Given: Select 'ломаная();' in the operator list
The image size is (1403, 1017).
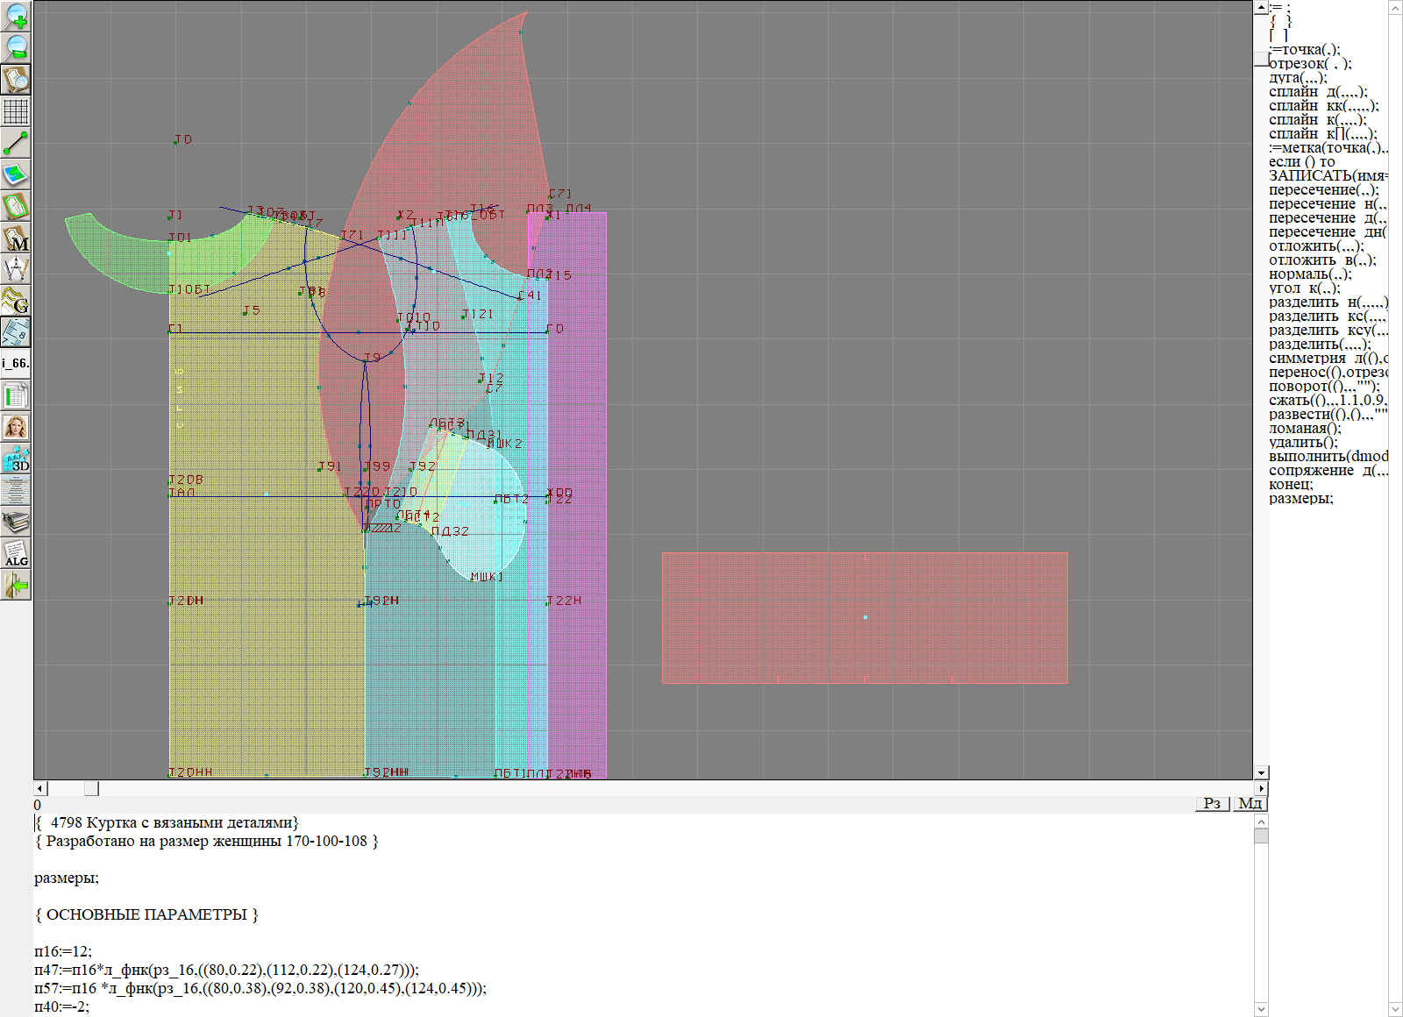Looking at the screenshot, I should (x=1305, y=429).
